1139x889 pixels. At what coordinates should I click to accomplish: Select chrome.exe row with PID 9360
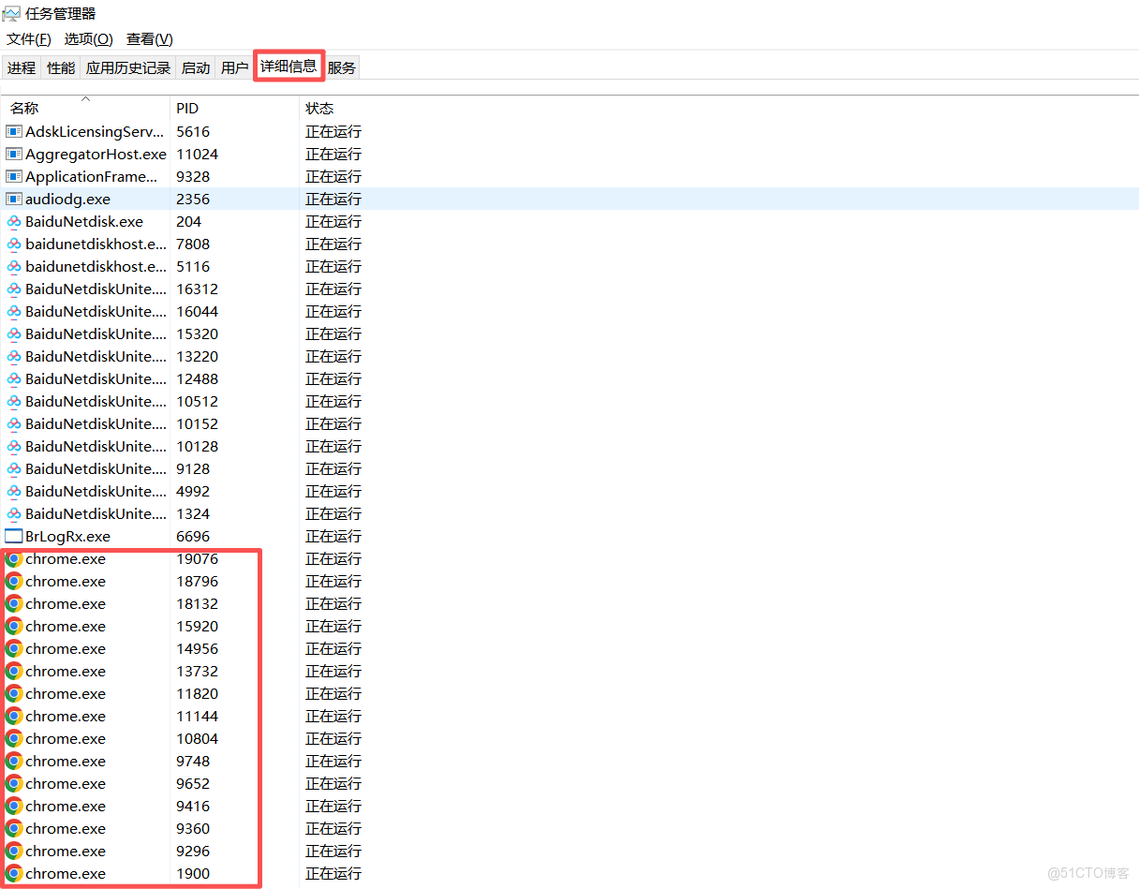[x=569, y=828]
